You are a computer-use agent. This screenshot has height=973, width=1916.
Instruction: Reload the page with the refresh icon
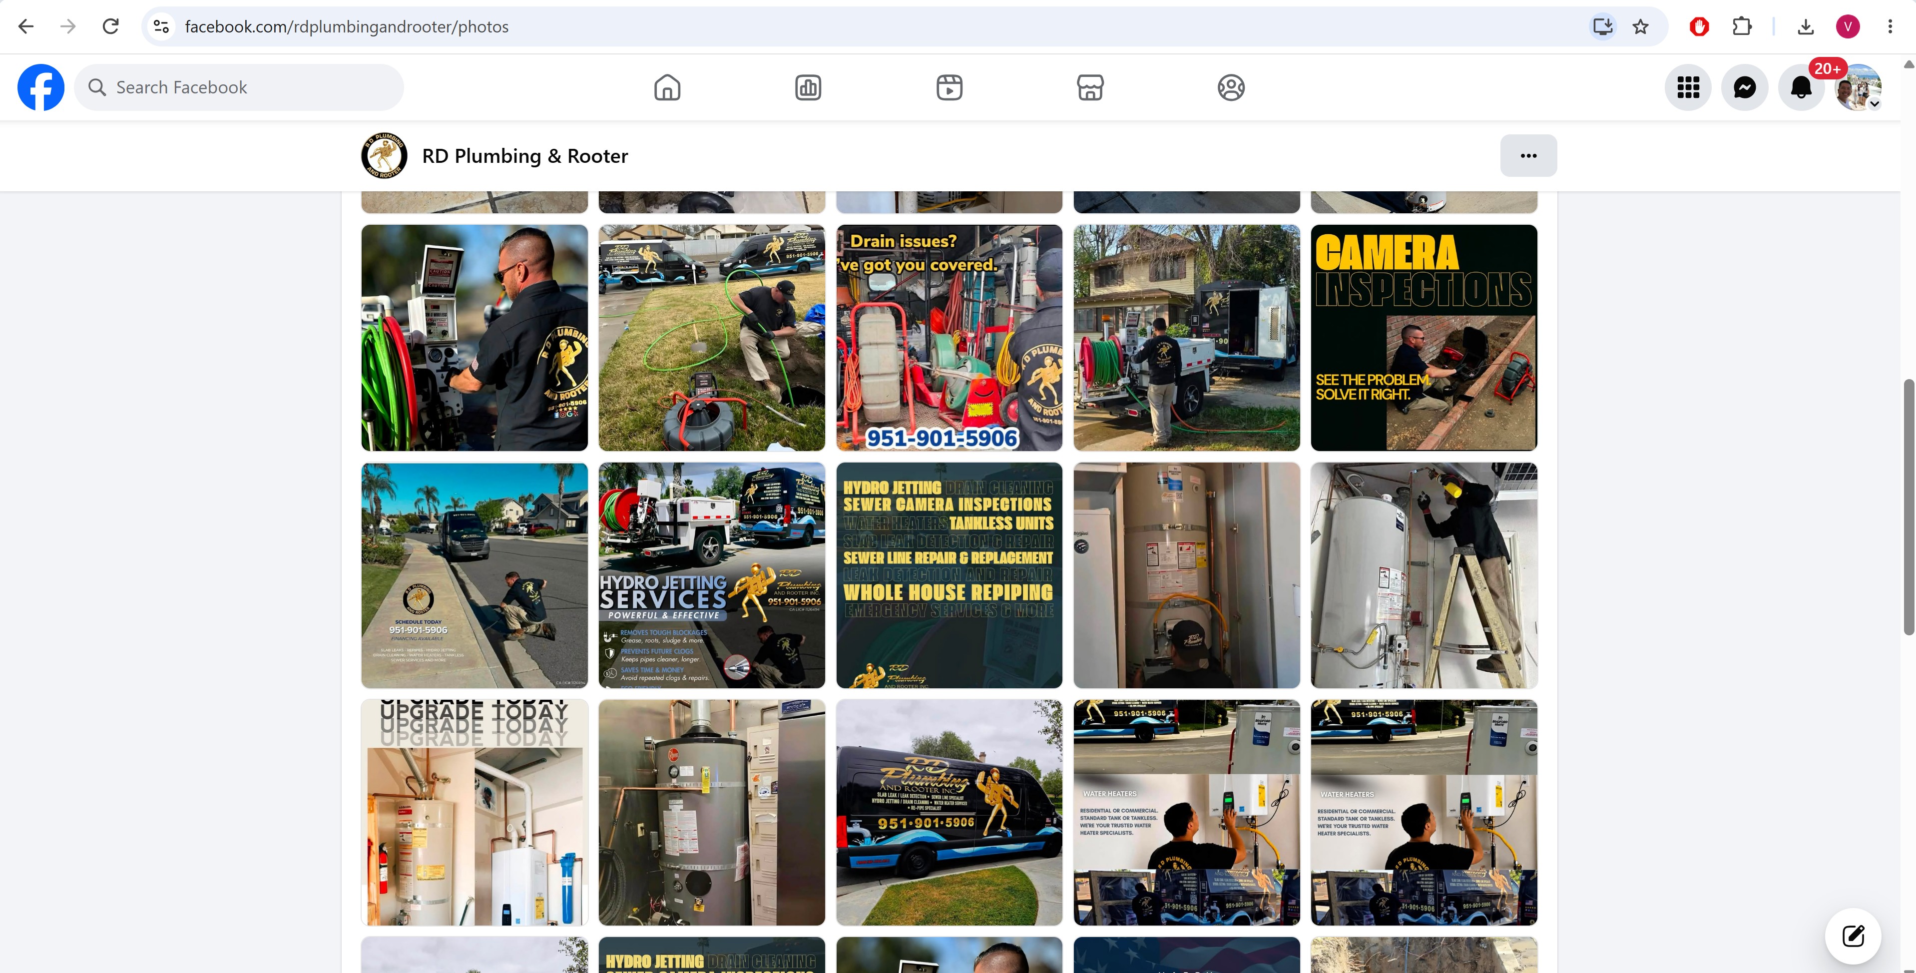tap(111, 27)
